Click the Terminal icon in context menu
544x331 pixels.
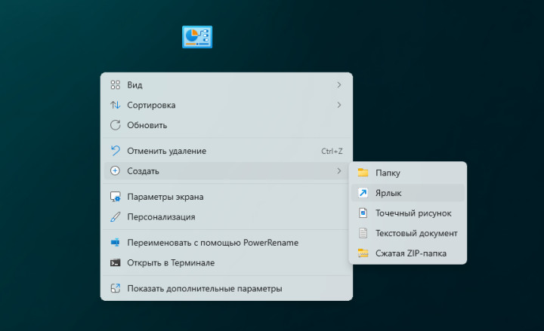pos(116,263)
